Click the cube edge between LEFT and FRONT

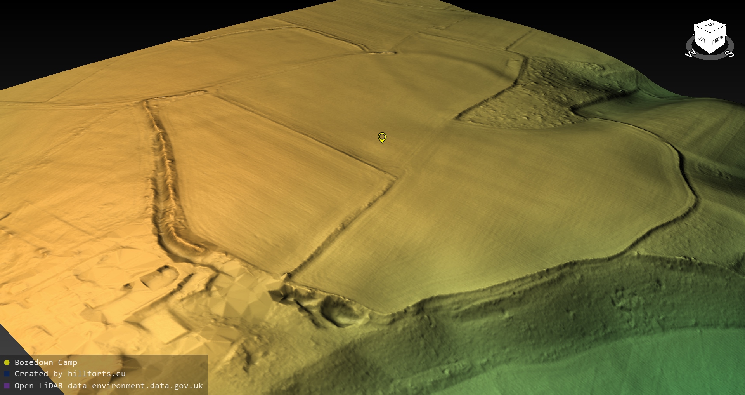(710, 43)
